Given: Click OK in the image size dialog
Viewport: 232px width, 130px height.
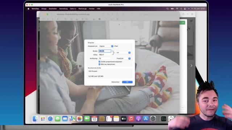Looking at the screenshot, I should coord(127,82).
